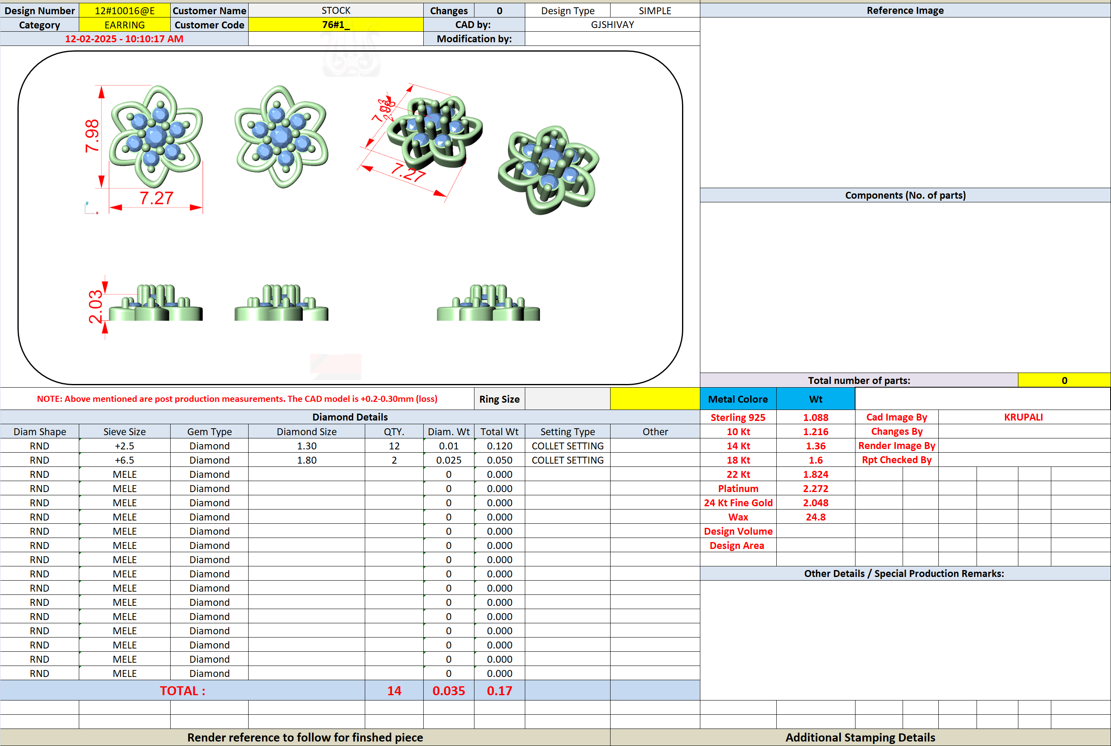Select the 7.27 width dimension label
1111x746 pixels.
coord(156,198)
